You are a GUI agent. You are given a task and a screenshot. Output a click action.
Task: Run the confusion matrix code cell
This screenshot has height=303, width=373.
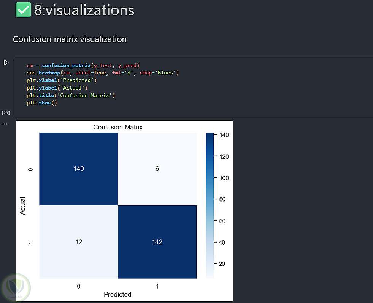click(x=6, y=63)
